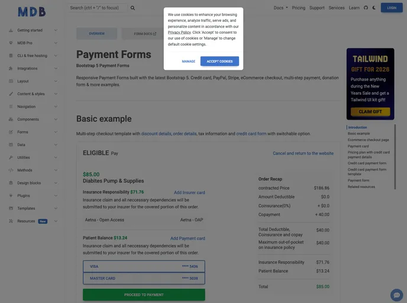Open the Docs dropdown menu
407x303 pixels.
click(280, 8)
